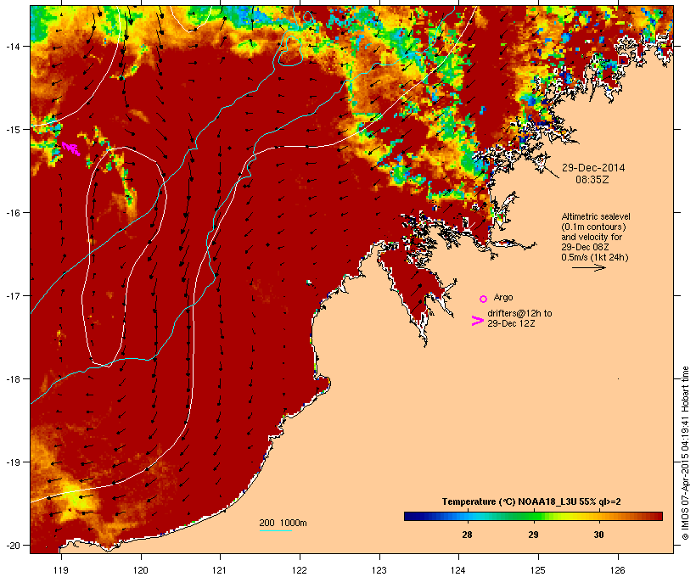The height and width of the screenshot is (577, 696).
Task: Click the cyan bathymetry legend line
Action: pos(275,530)
